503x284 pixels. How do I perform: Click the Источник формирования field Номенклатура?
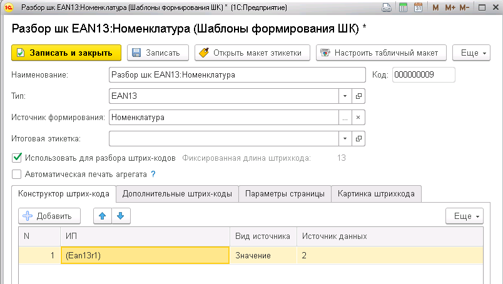pos(224,118)
